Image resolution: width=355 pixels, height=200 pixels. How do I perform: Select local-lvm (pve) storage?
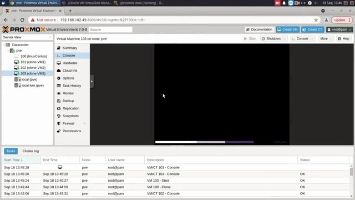click(x=32, y=86)
